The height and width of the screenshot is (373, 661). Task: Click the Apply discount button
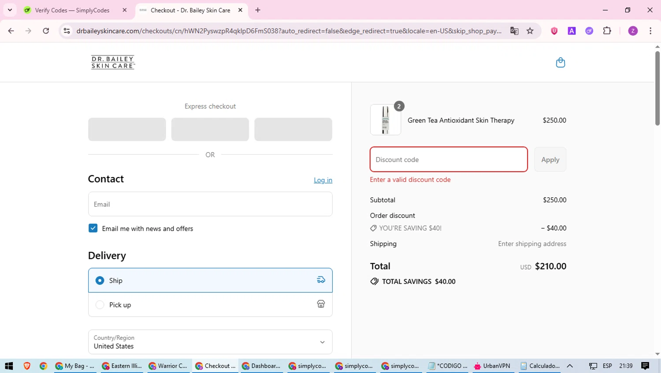click(550, 159)
